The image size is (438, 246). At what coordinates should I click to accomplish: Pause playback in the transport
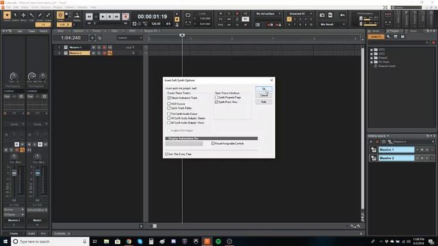[109, 16]
